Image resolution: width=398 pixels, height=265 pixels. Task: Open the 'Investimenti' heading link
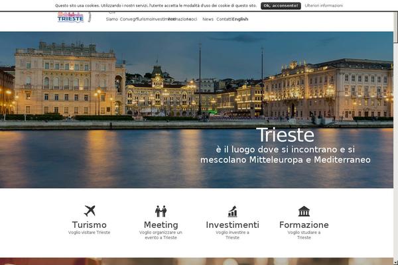coord(233,225)
